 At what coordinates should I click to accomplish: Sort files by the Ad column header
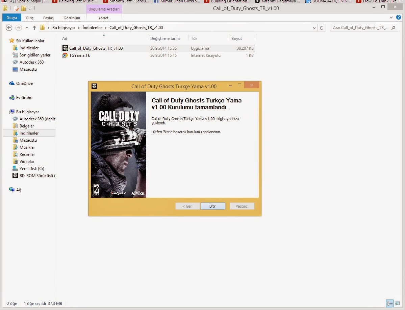click(104, 38)
